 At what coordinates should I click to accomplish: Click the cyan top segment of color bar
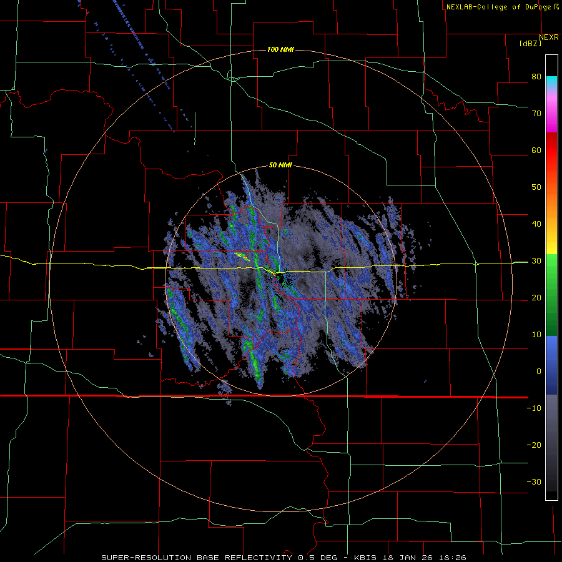pos(551,81)
